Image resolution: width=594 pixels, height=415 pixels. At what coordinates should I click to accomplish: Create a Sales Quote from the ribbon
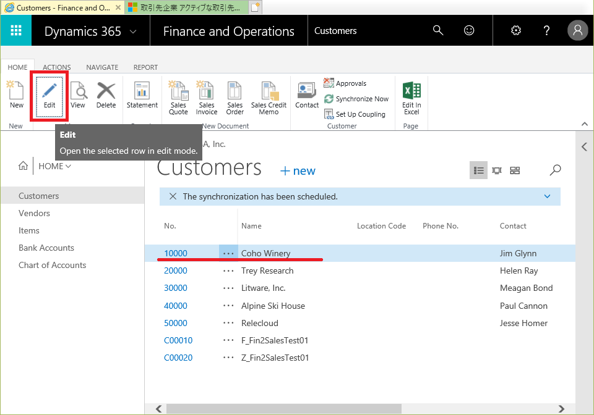point(178,98)
